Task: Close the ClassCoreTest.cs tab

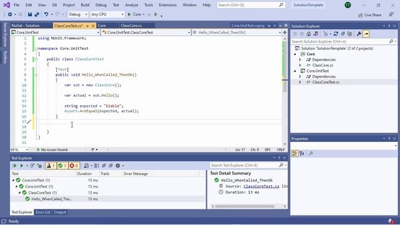Action: [x=93, y=26]
